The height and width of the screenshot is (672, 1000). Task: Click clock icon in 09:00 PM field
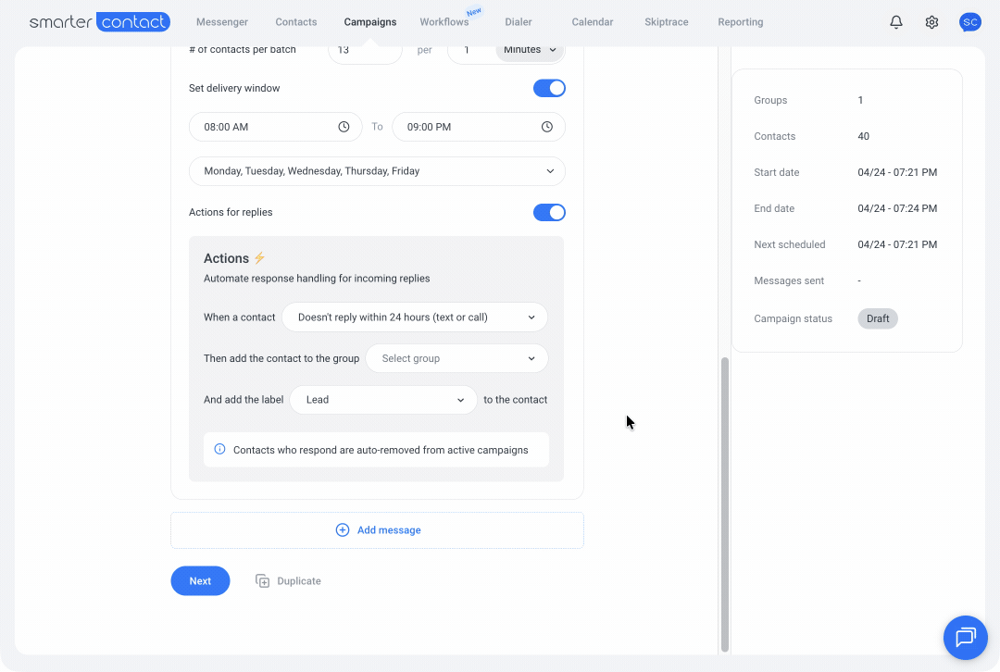click(x=547, y=127)
